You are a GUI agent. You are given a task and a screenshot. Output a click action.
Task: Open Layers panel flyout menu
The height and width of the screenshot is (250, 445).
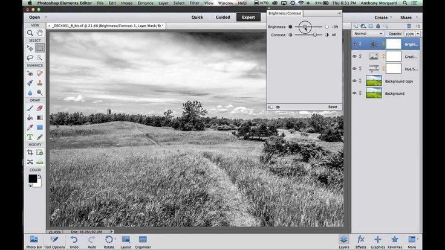(x=418, y=26)
